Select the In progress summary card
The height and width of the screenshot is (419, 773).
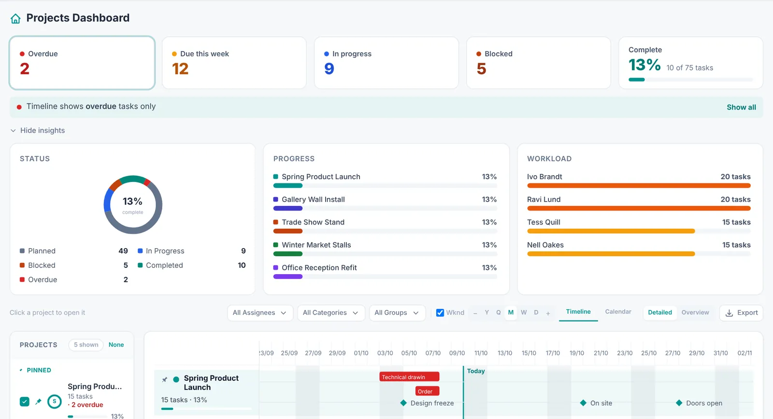[386, 63]
